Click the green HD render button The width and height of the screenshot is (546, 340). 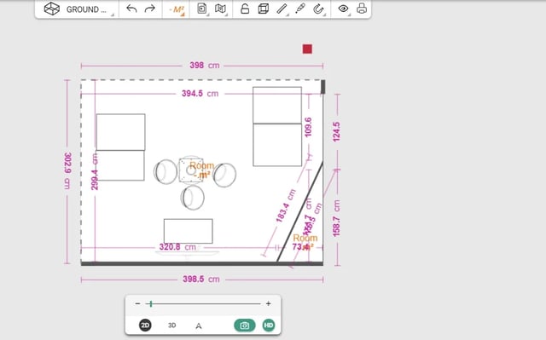[269, 326]
